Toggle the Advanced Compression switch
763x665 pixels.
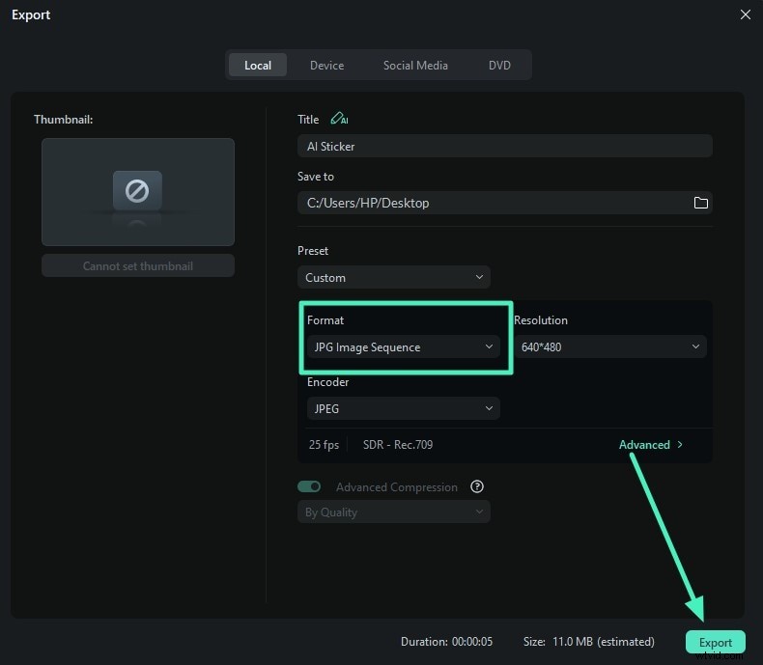tap(309, 487)
